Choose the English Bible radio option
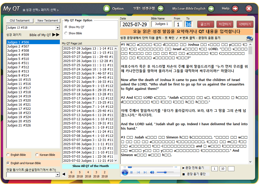The image size is (259, 187). pyautogui.click(x=8, y=155)
